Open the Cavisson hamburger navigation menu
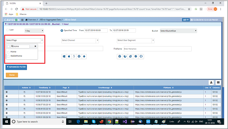 [22, 20]
